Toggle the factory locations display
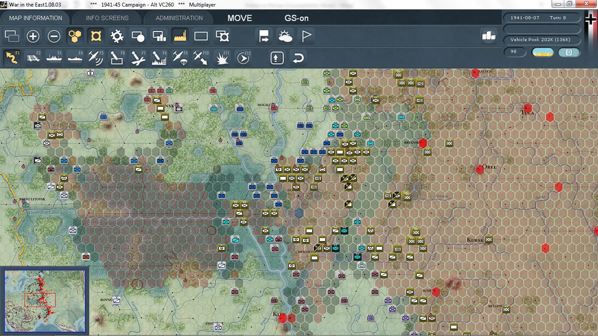 tap(179, 36)
